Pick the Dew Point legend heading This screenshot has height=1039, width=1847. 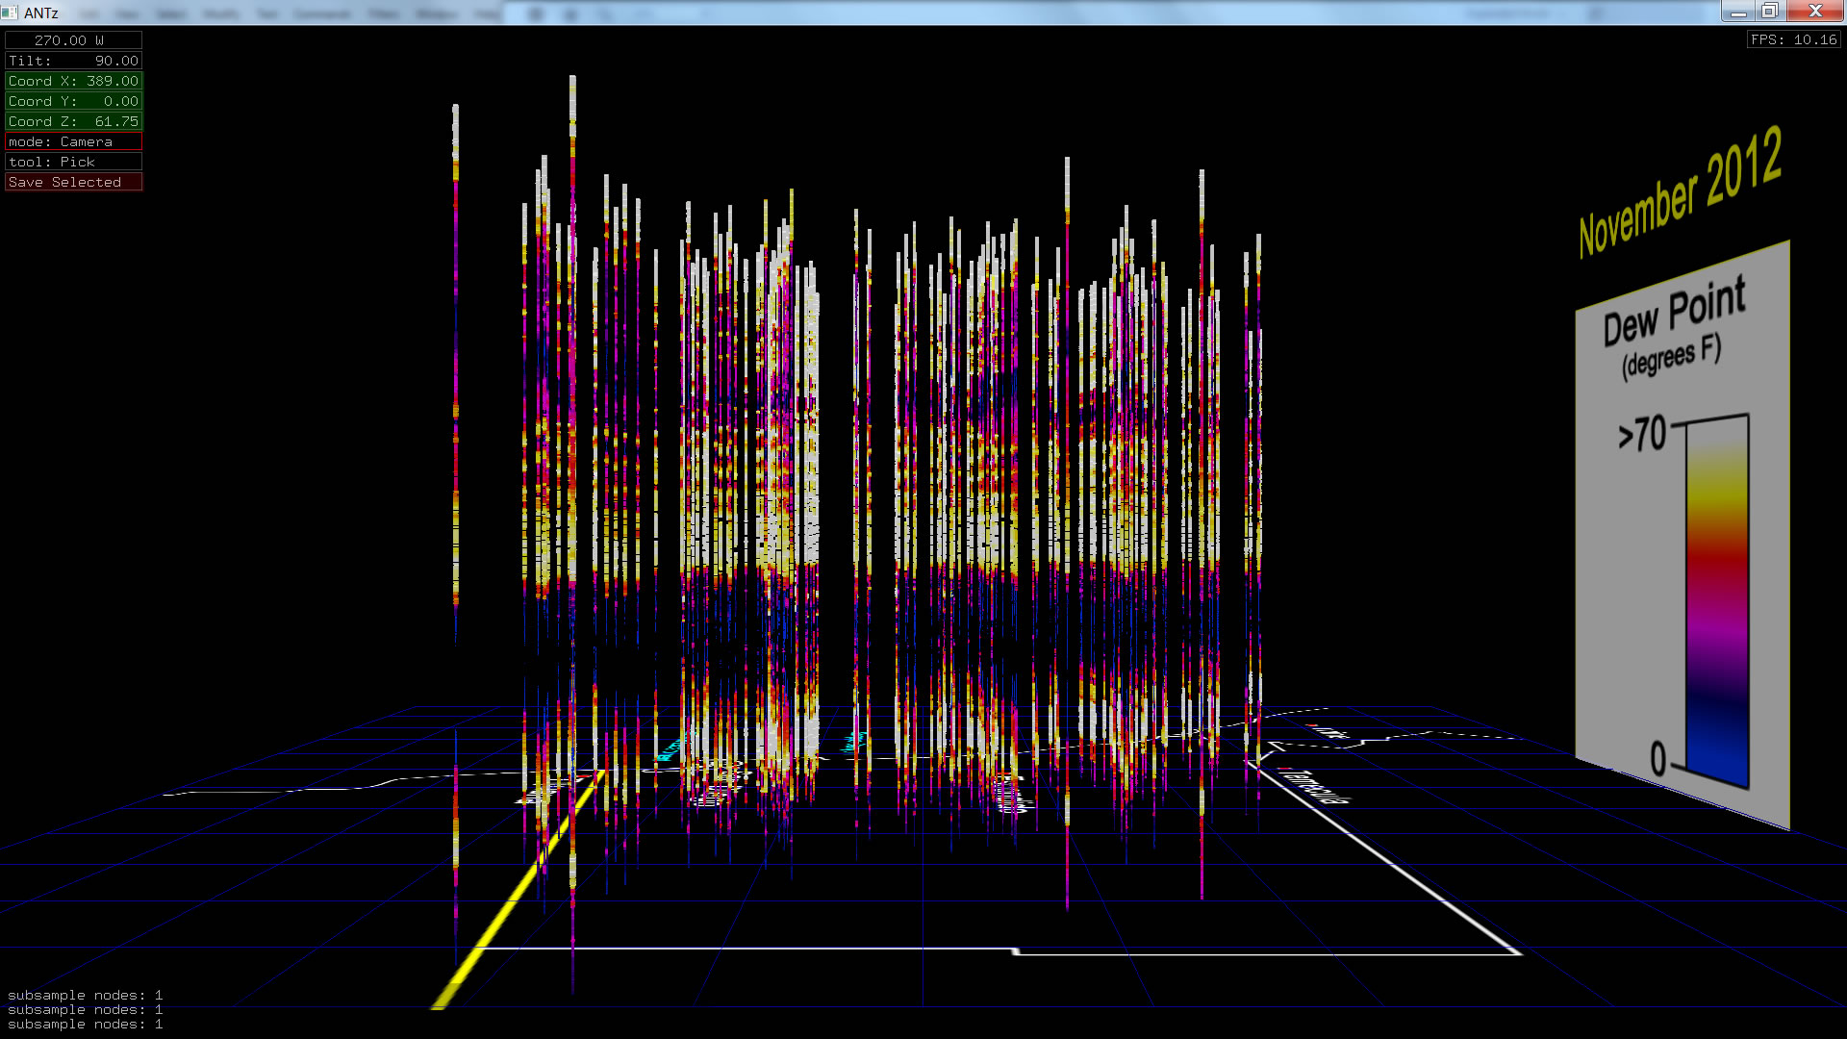1674,313
